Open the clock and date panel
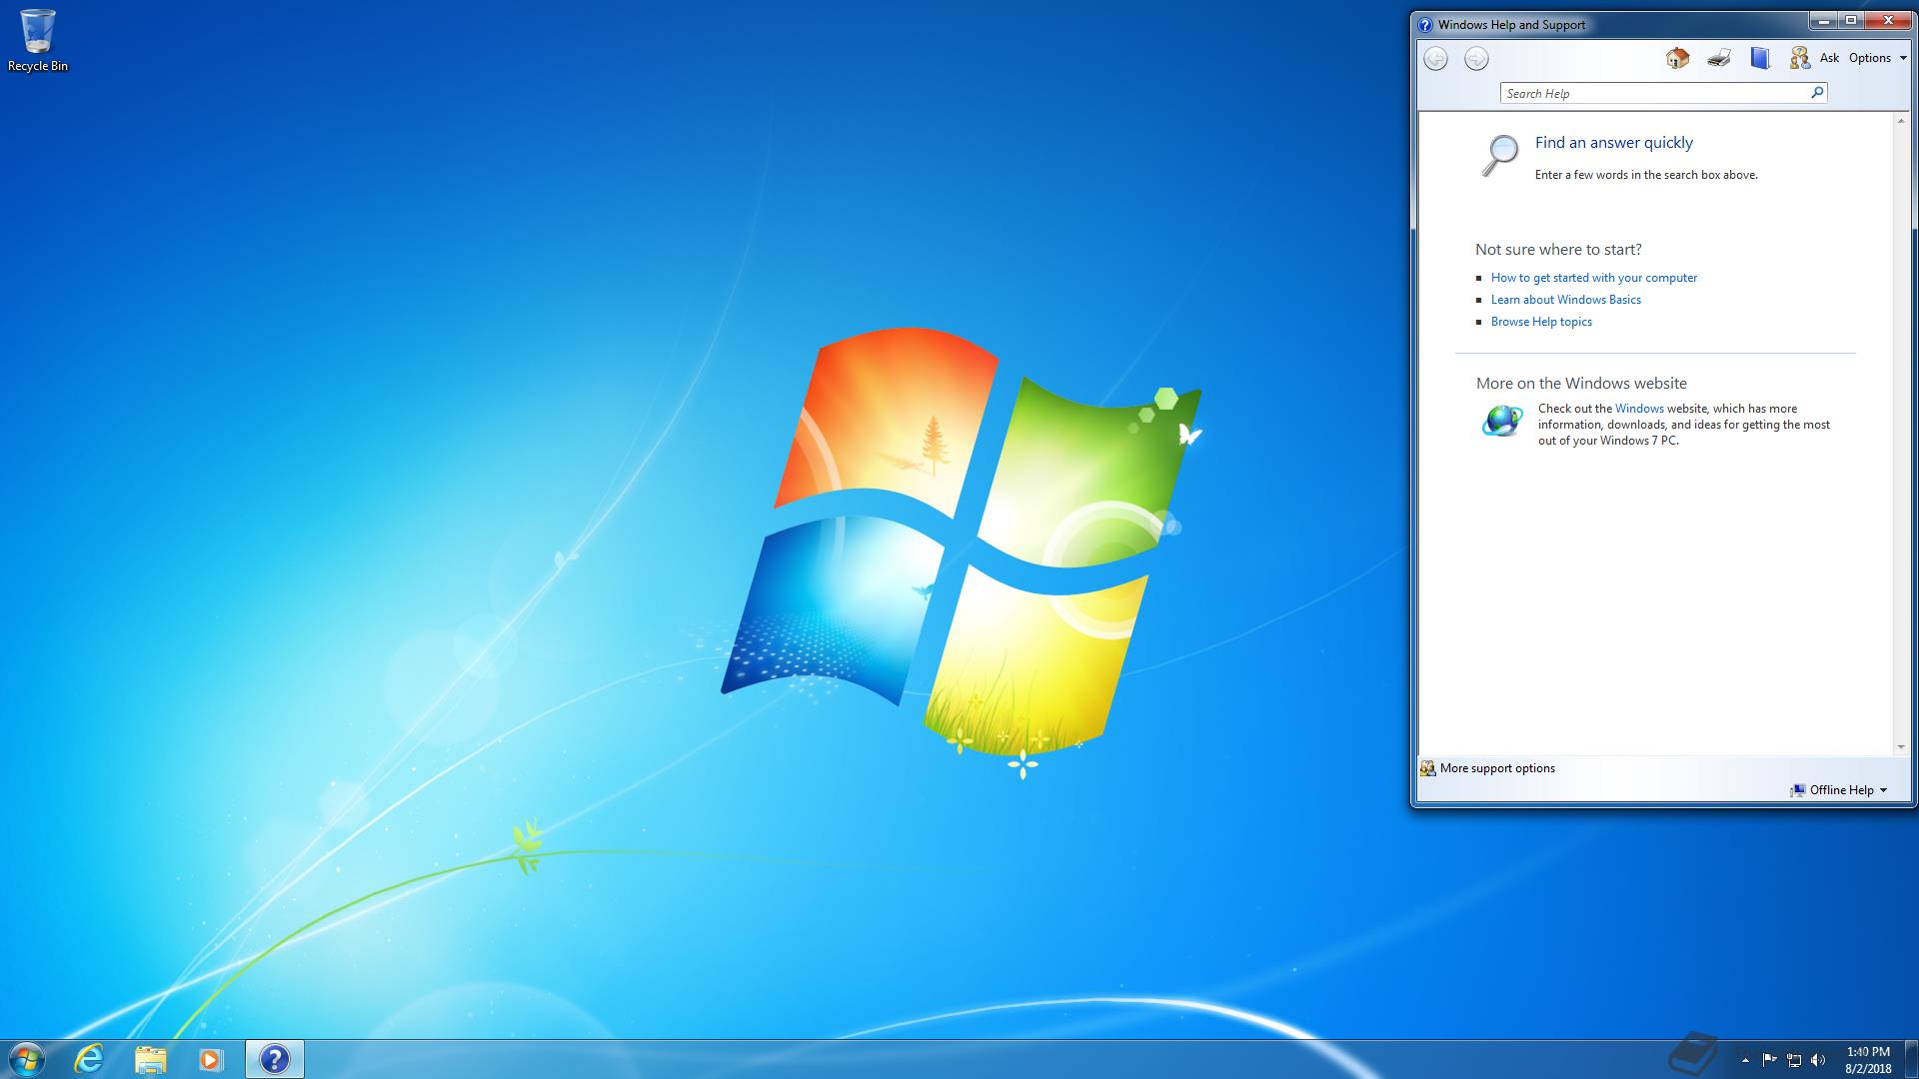 [1868, 1060]
